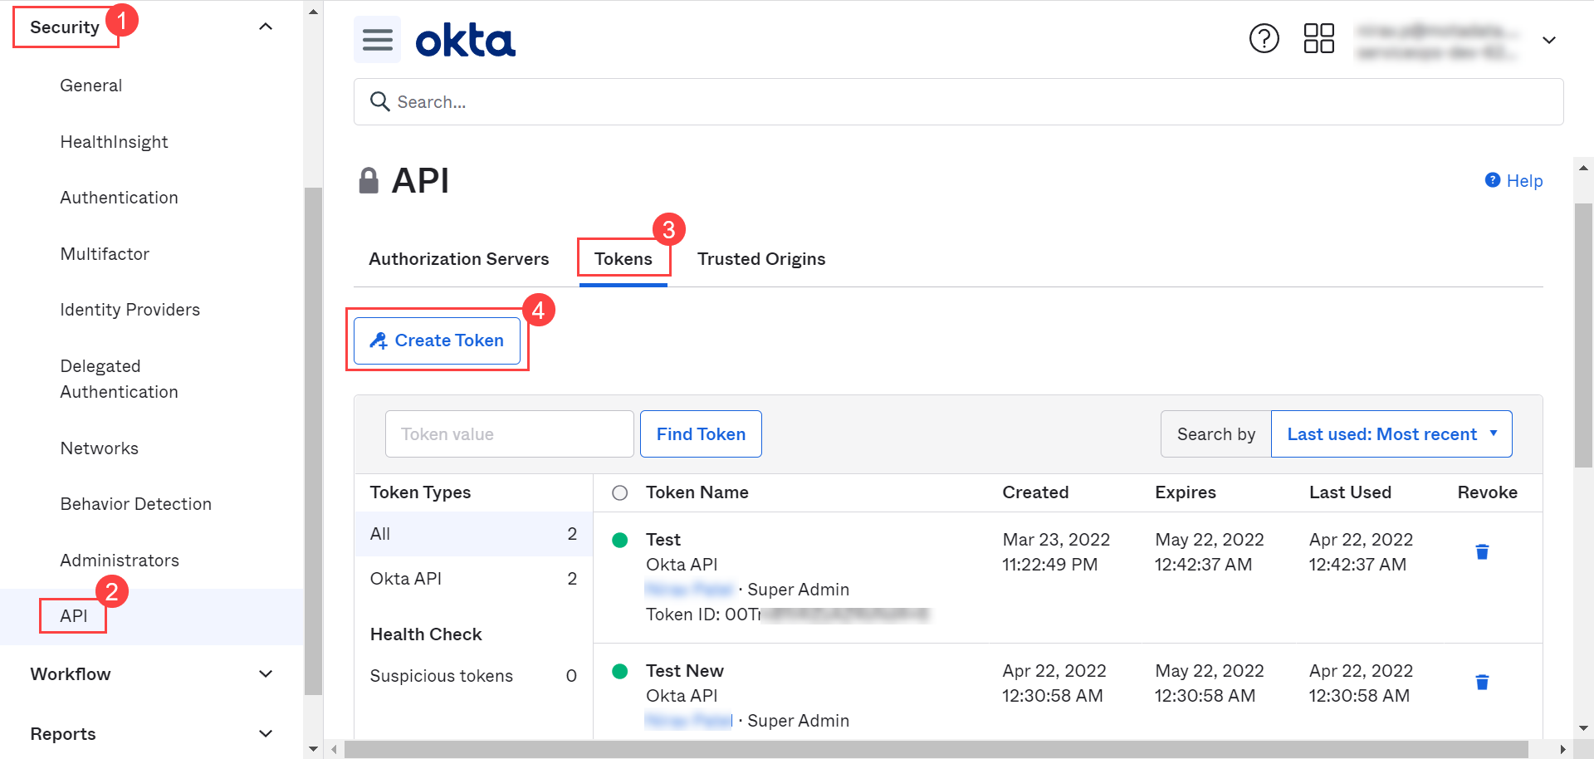Click the Created column header
The height and width of the screenshot is (759, 1594).
1035,492
